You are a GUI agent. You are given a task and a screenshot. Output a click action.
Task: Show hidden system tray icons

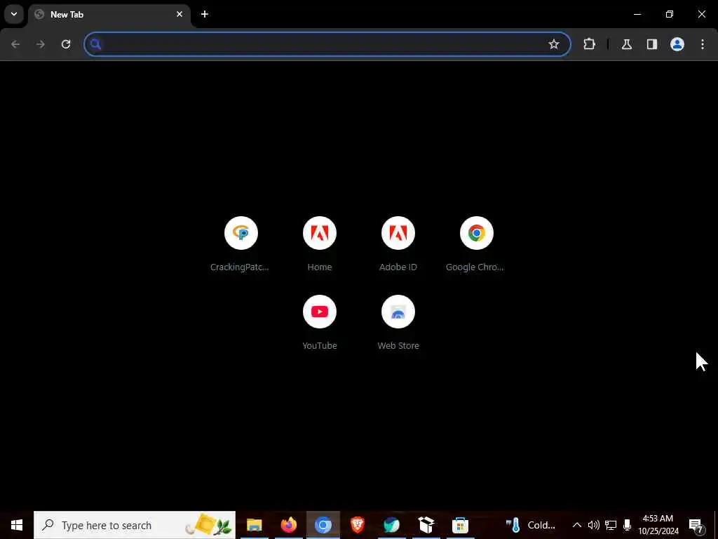[577, 525]
